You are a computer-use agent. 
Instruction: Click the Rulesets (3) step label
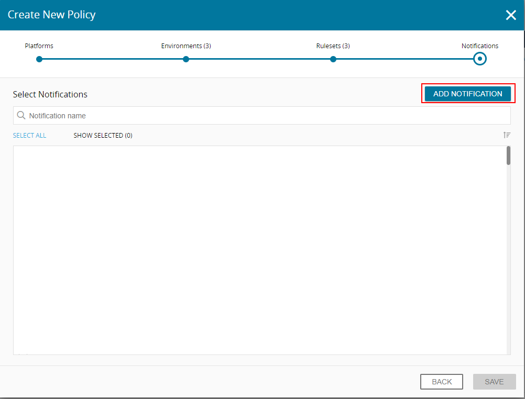click(333, 46)
